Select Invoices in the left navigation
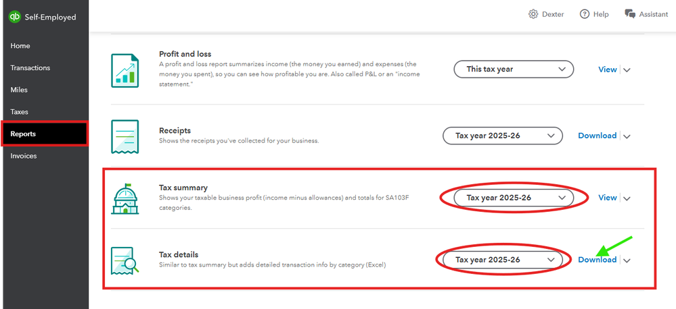 pos(24,156)
